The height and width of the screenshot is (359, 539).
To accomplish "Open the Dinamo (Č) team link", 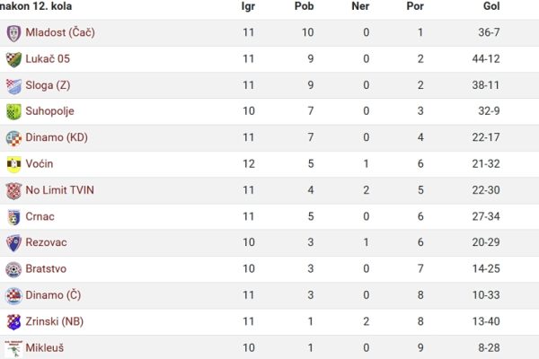I will (x=53, y=295).
